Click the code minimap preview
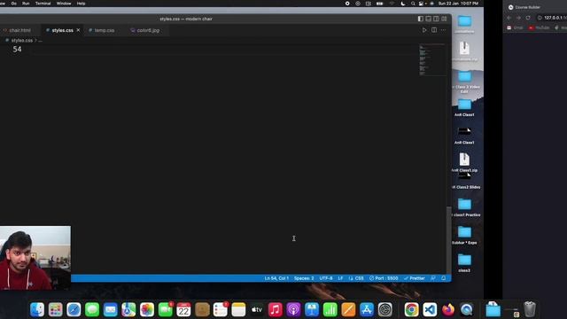Image resolution: width=567 pixels, height=319 pixels. click(x=431, y=59)
